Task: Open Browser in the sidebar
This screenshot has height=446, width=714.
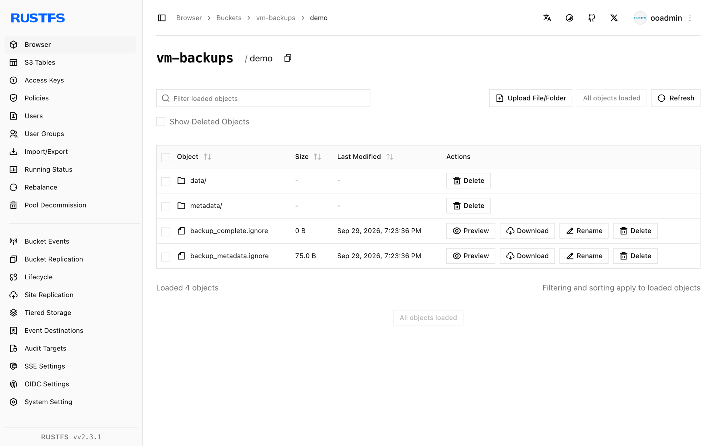Action: pyautogui.click(x=70, y=45)
